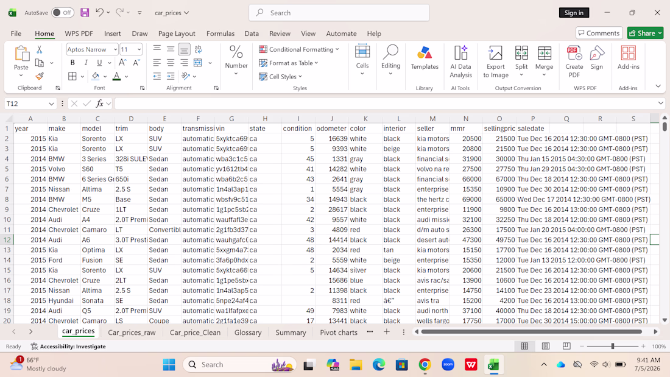670x377 pixels.
Task: Increase font size with the larger A
Action: [122, 63]
